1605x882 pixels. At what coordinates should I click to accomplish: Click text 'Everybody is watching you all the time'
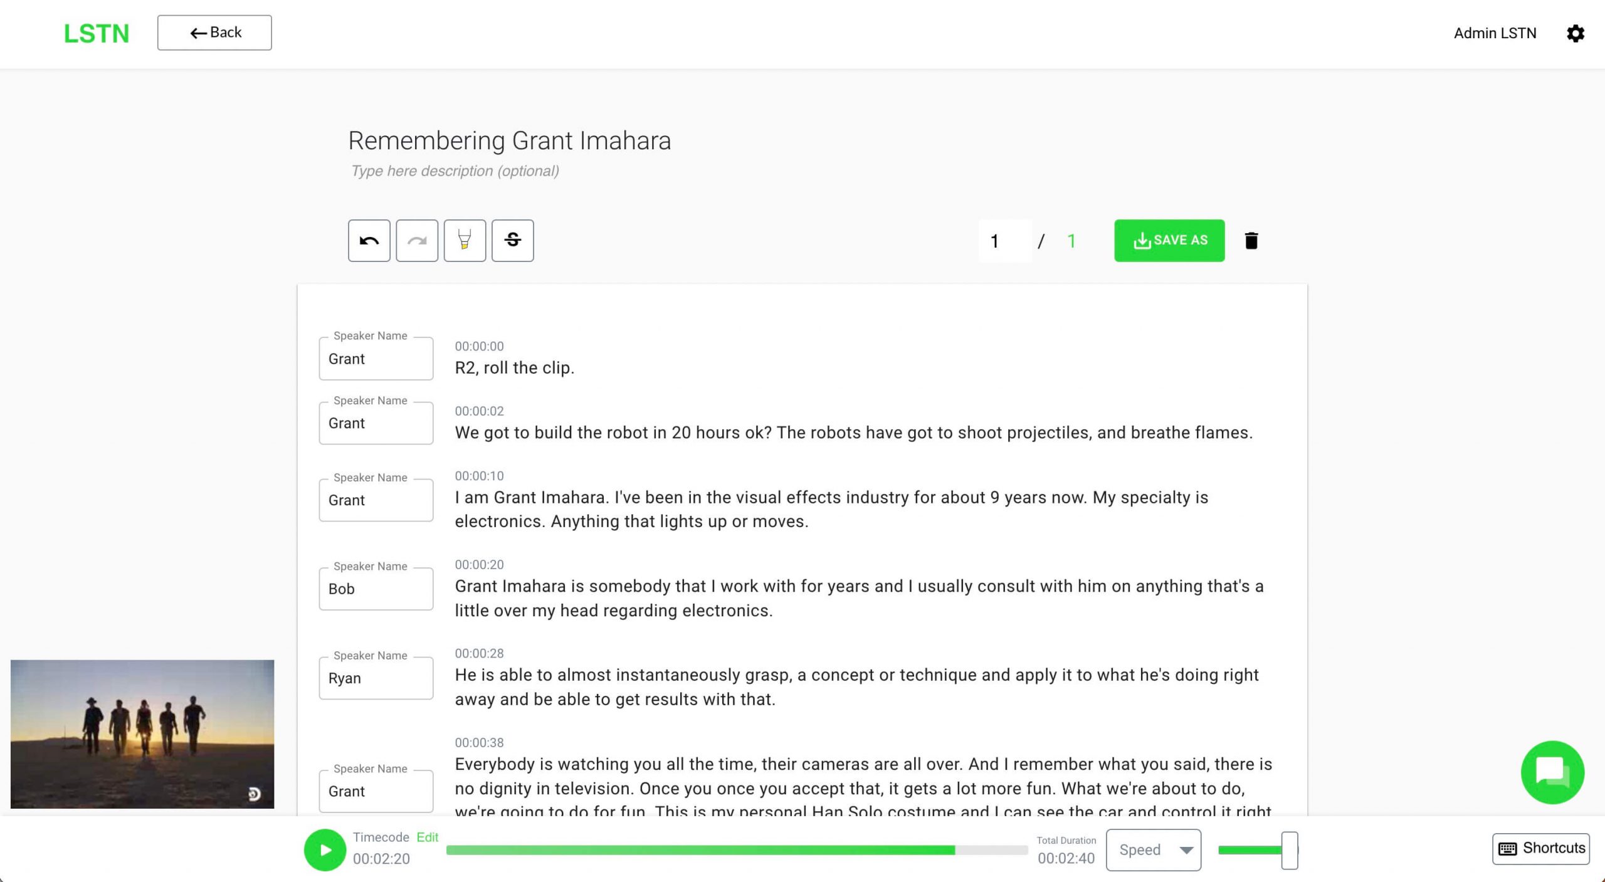pos(605,764)
